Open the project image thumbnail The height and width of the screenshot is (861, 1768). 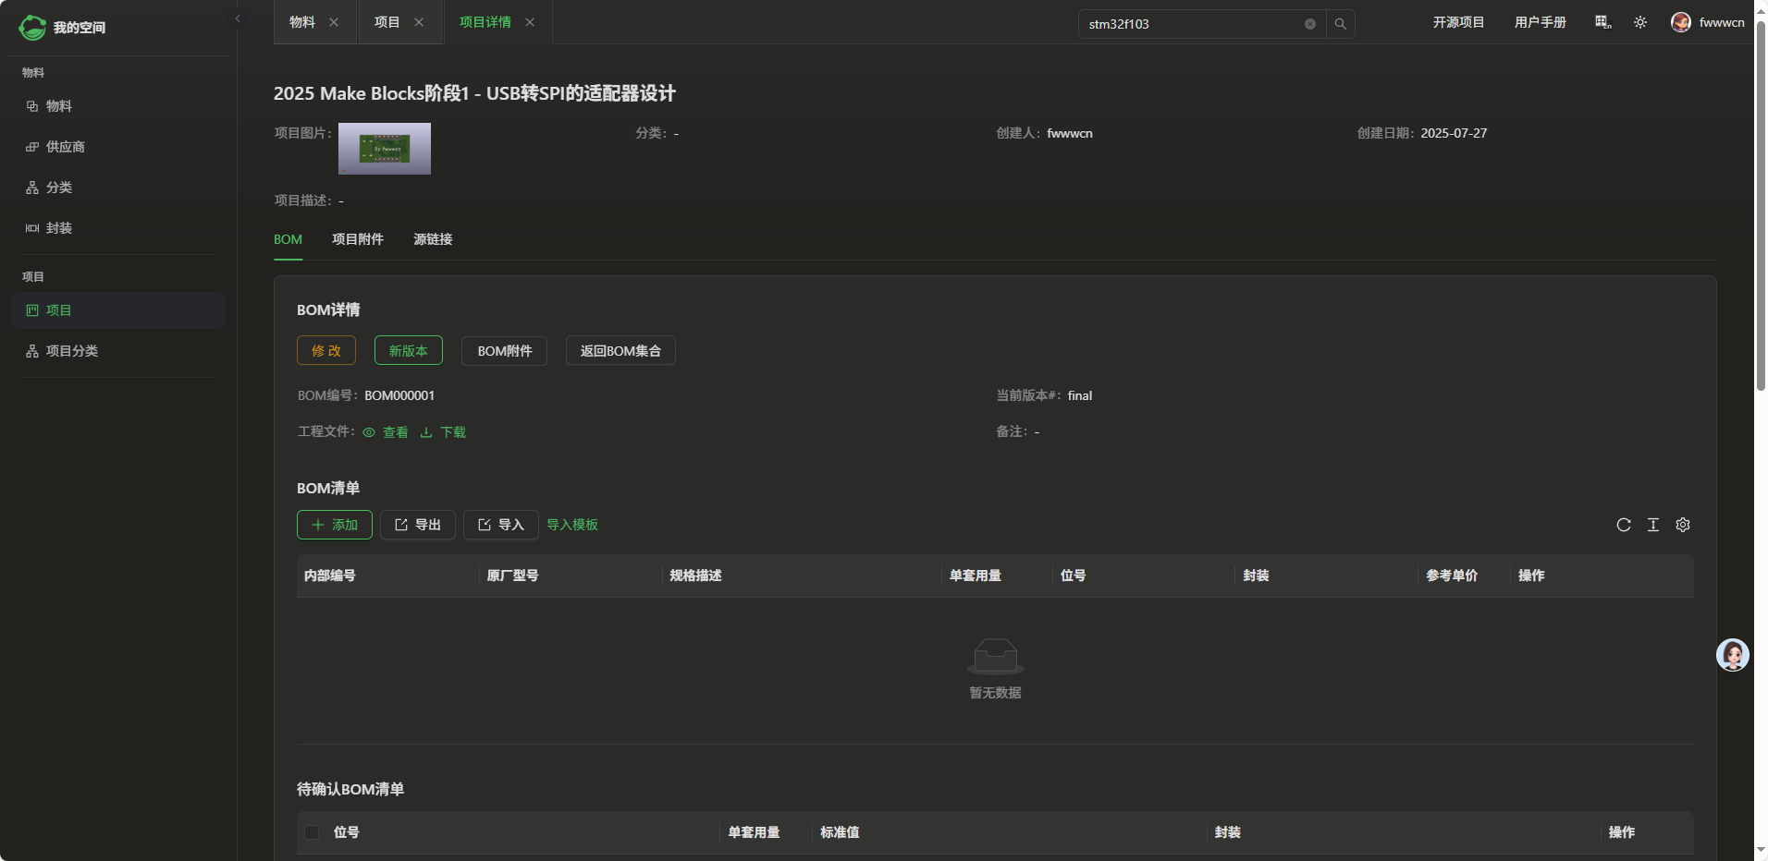point(385,149)
